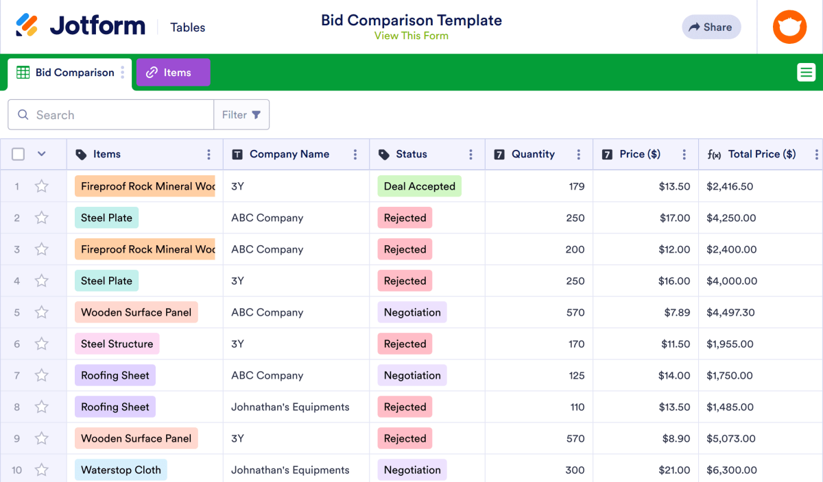Image resolution: width=823 pixels, height=482 pixels.
Task: Click the Jotform logo
Action: (79, 25)
